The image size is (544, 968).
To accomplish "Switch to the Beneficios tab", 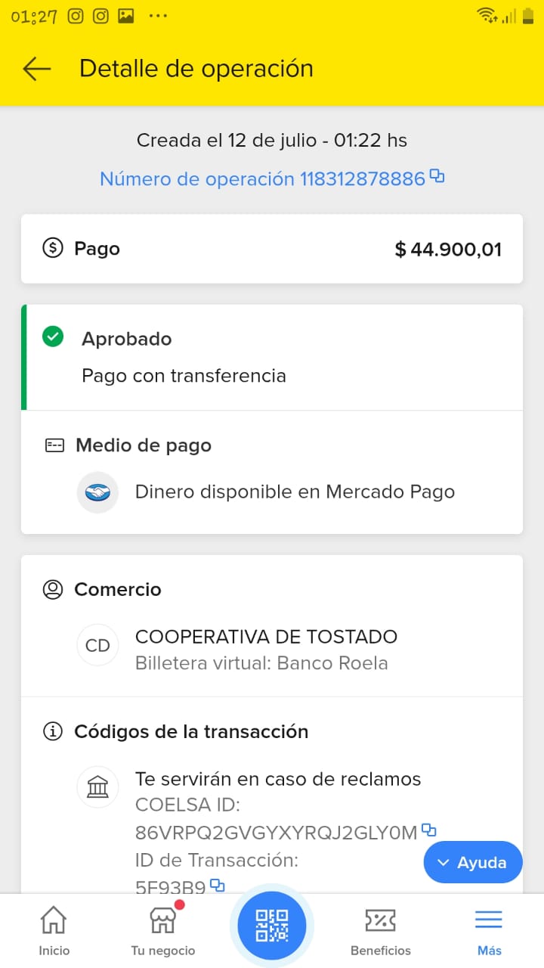I will coord(380,931).
